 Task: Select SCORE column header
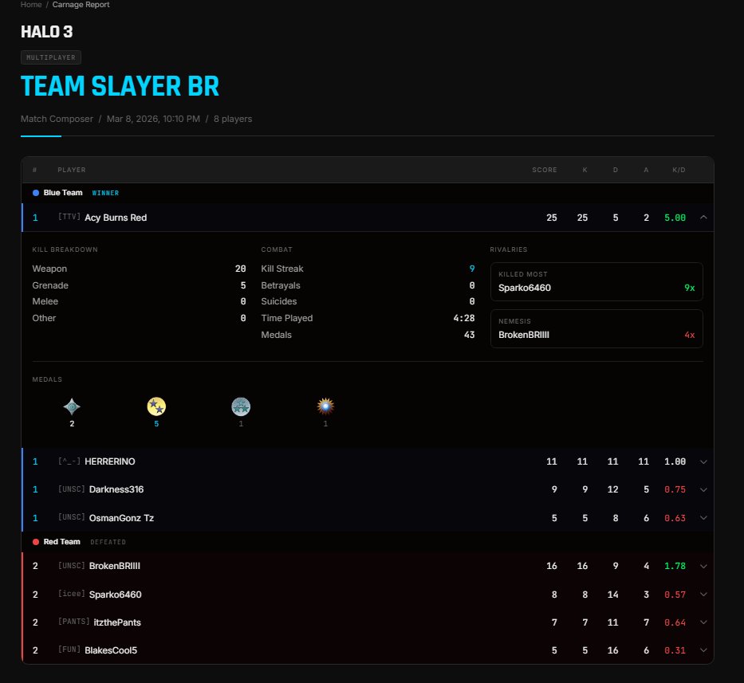pos(544,170)
